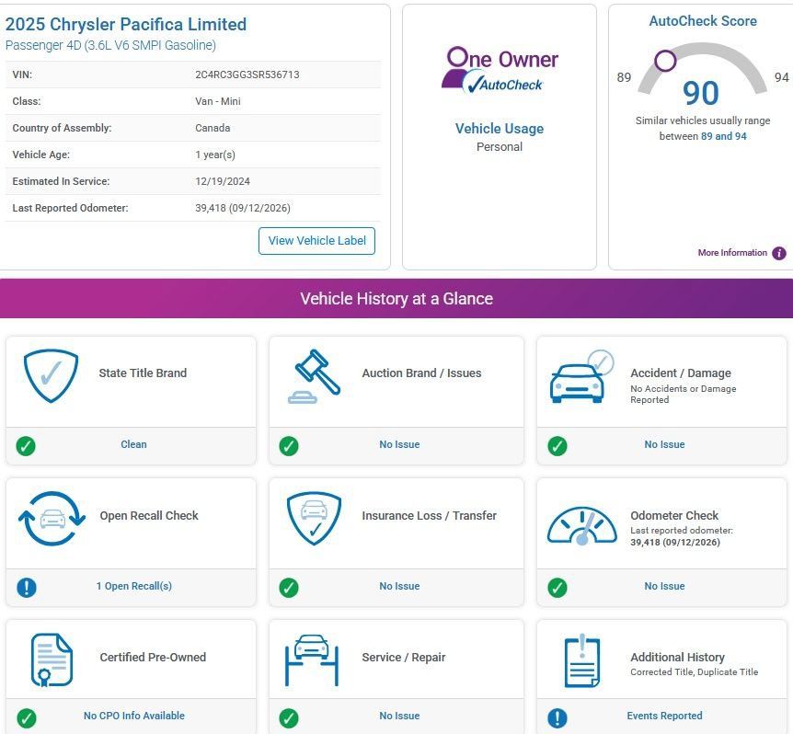Open No Issue link under Service / Repair
This screenshot has height=734, width=793.
pyautogui.click(x=399, y=716)
